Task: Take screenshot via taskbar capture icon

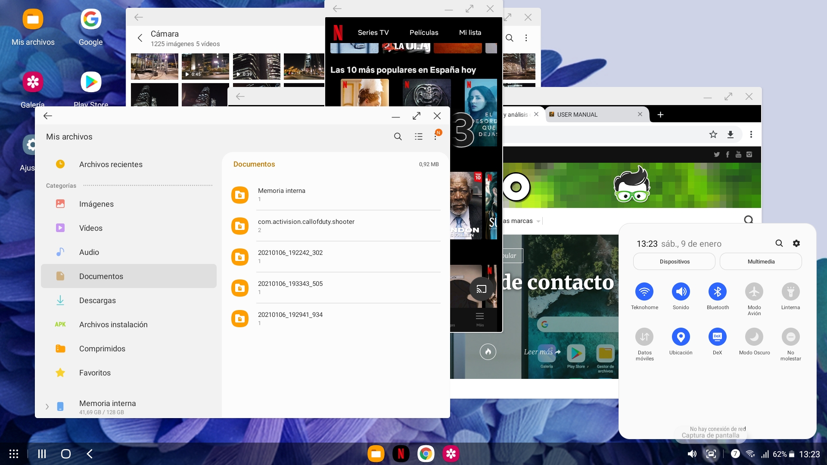Action: point(711,454)
